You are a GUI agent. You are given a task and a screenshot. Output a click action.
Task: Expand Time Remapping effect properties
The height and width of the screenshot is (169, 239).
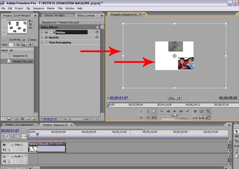click(x=42, y=42)
